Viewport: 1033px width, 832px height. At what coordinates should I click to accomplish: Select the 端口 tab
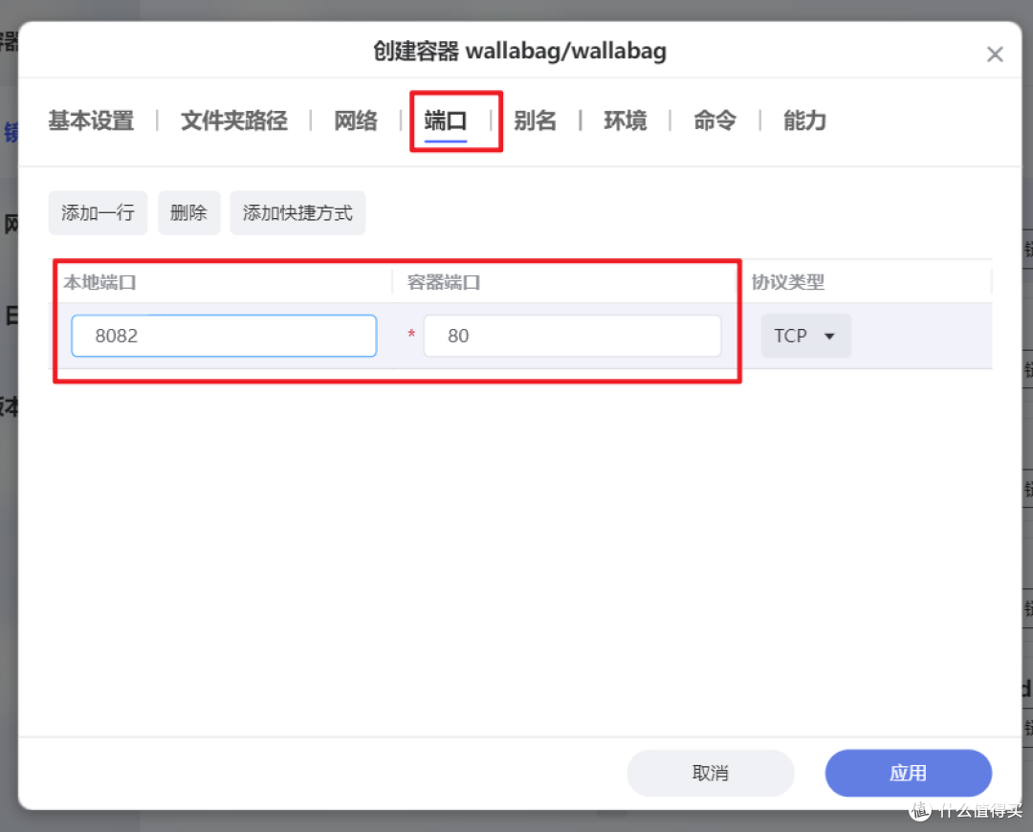tap(446, 120)
